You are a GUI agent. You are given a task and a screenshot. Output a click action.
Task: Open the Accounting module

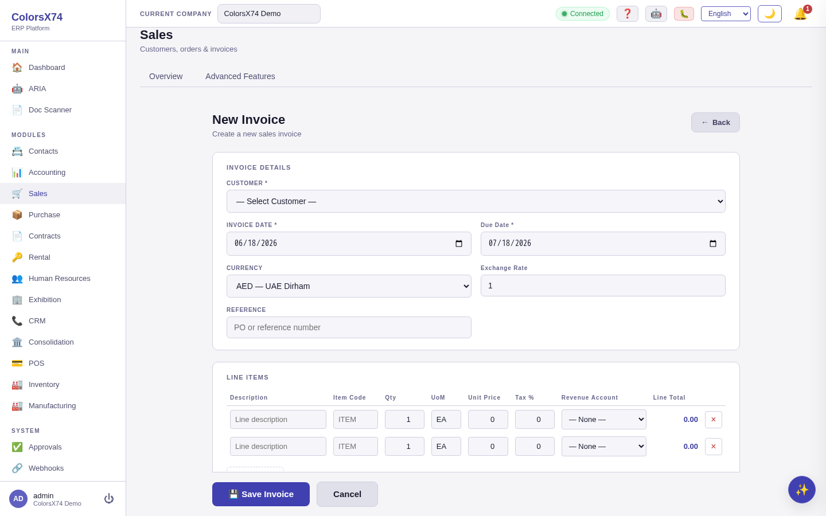click(x=63, y=172)
